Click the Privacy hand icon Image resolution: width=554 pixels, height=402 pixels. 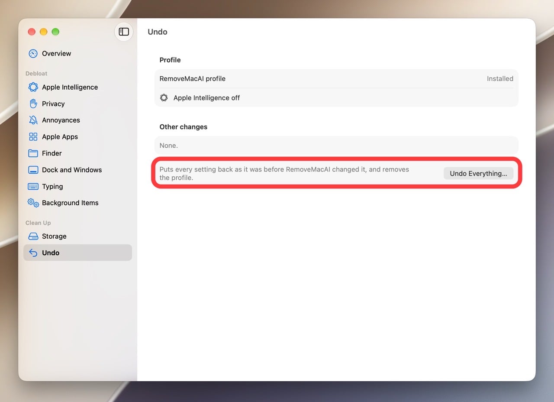point(33,104)
